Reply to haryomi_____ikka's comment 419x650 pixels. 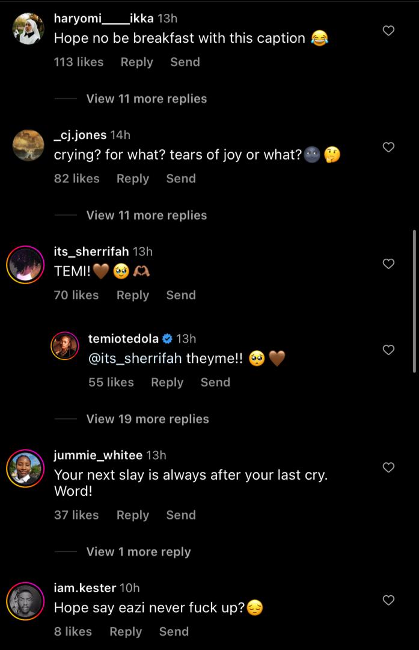point(136,62)
